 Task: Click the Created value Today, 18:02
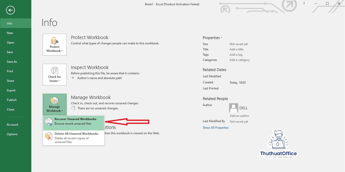238,83
